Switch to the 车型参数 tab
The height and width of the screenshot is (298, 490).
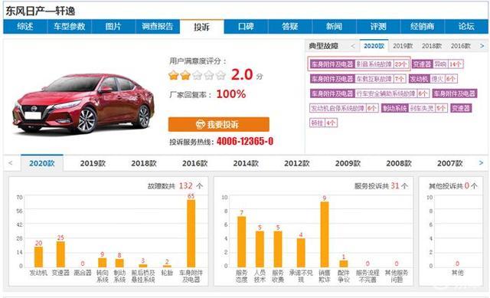tap(70, 27)
